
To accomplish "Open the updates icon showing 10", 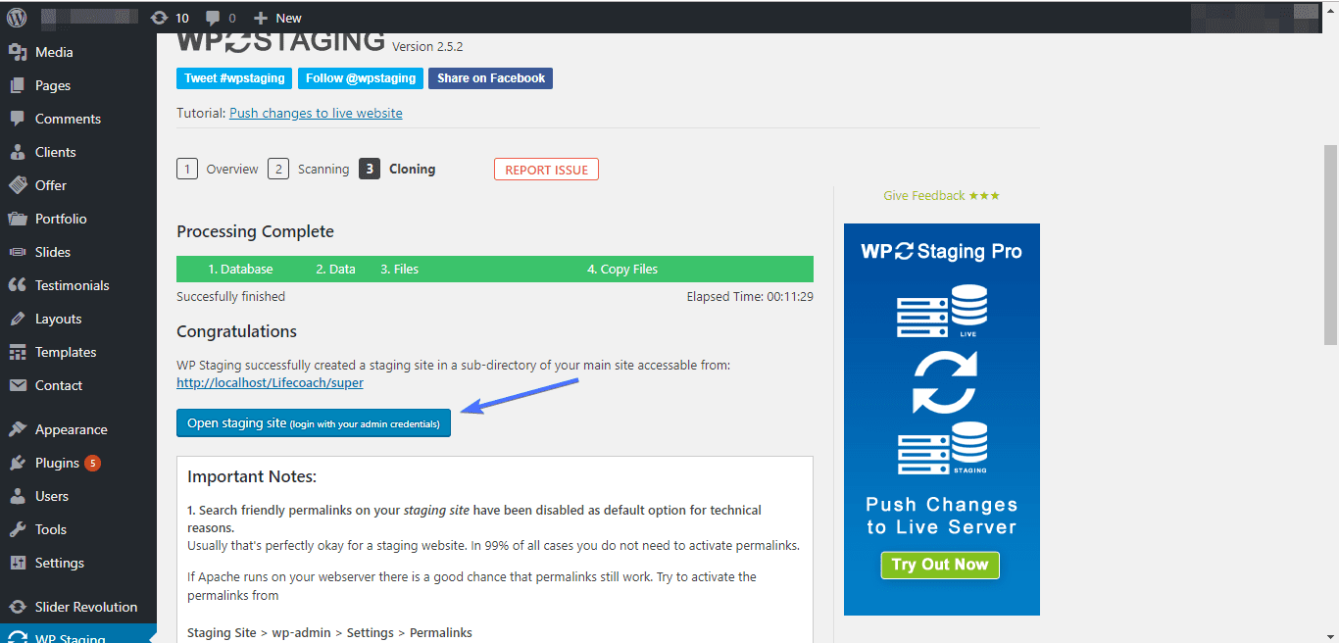I will [170, 18].
